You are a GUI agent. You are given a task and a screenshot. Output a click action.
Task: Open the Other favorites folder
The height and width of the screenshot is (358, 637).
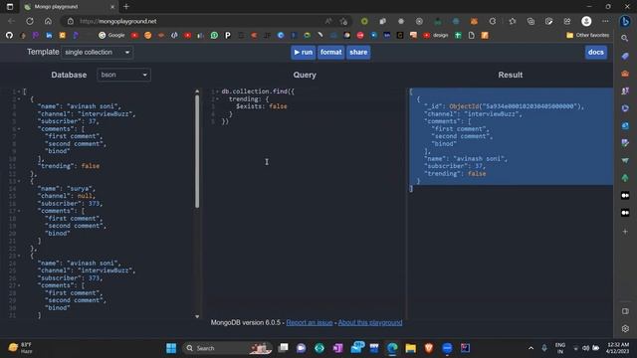(x=587, y=36)
